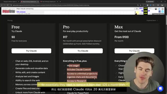Bookmark this page with the star icon
The image size is (167, 94).
(x=141, y=5)
